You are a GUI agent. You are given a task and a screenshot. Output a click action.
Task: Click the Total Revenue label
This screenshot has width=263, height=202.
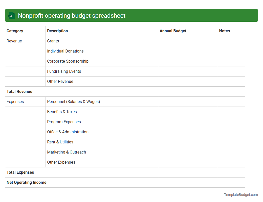[x=19, y=91]
